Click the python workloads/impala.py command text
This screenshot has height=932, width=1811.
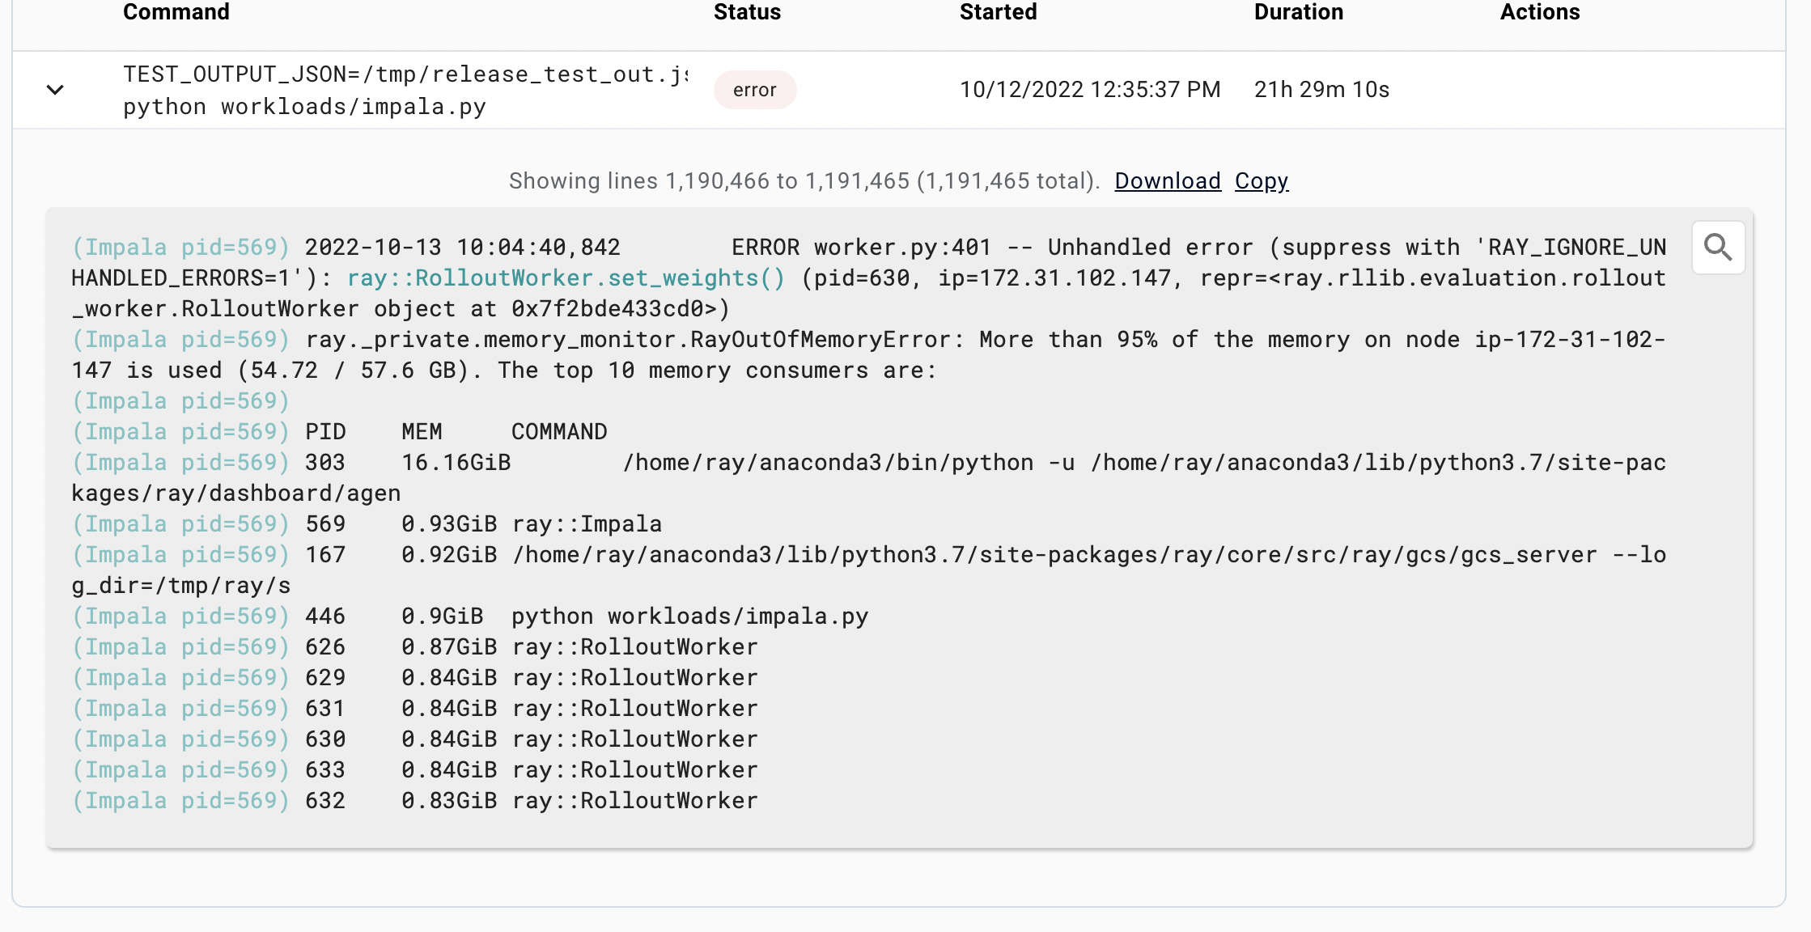point(304,106)
